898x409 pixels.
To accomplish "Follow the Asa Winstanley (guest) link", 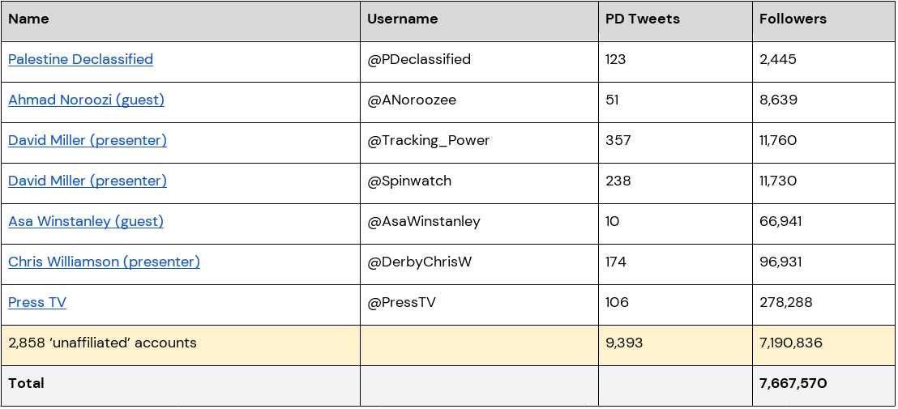I will 86,222.
